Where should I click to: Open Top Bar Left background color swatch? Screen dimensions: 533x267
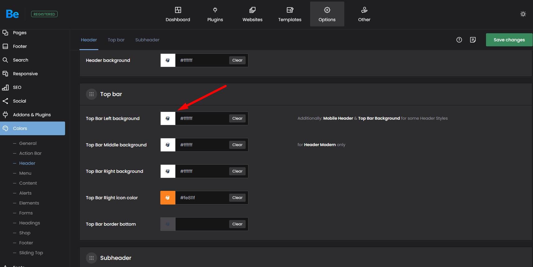click(168, 118)
